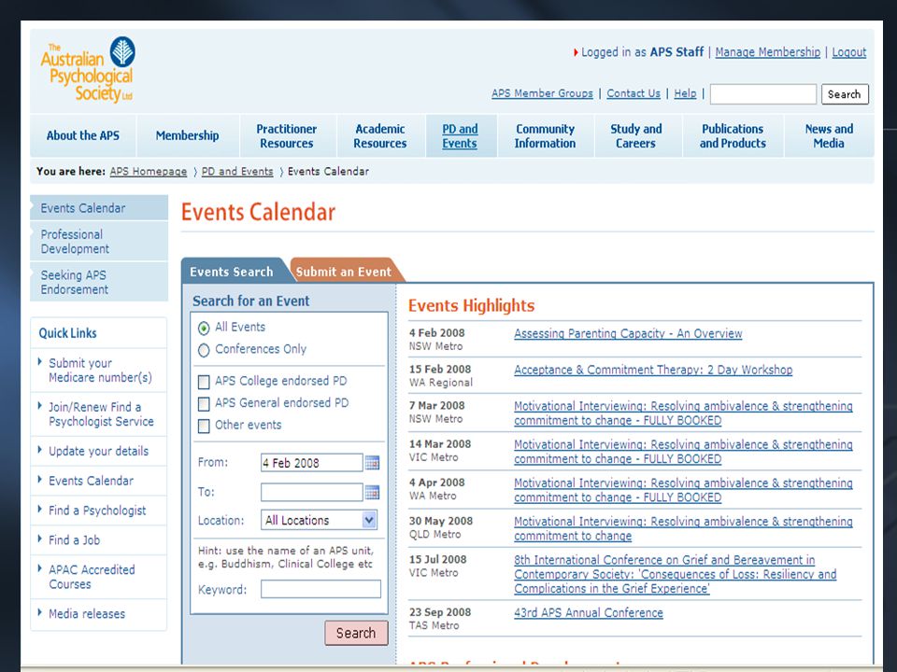Image resolution: width=897 pixels, height=672 pixels.
Task: Open the APS Member Groups link
Action: (x=542, y=93)
